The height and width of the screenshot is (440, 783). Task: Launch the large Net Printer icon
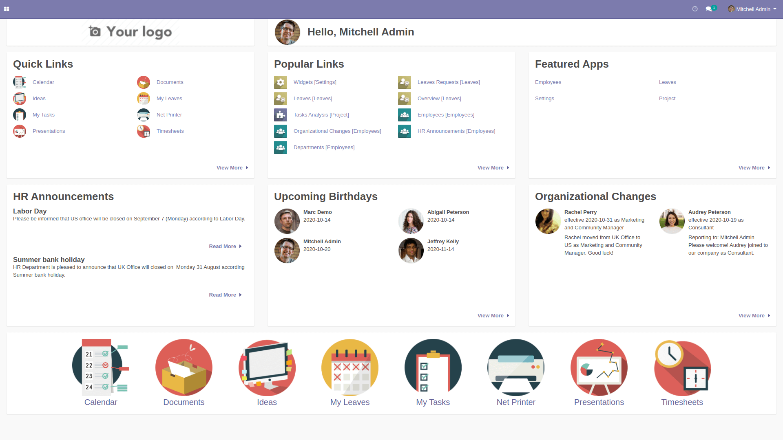pyautogui.click(x=516, y=367)
